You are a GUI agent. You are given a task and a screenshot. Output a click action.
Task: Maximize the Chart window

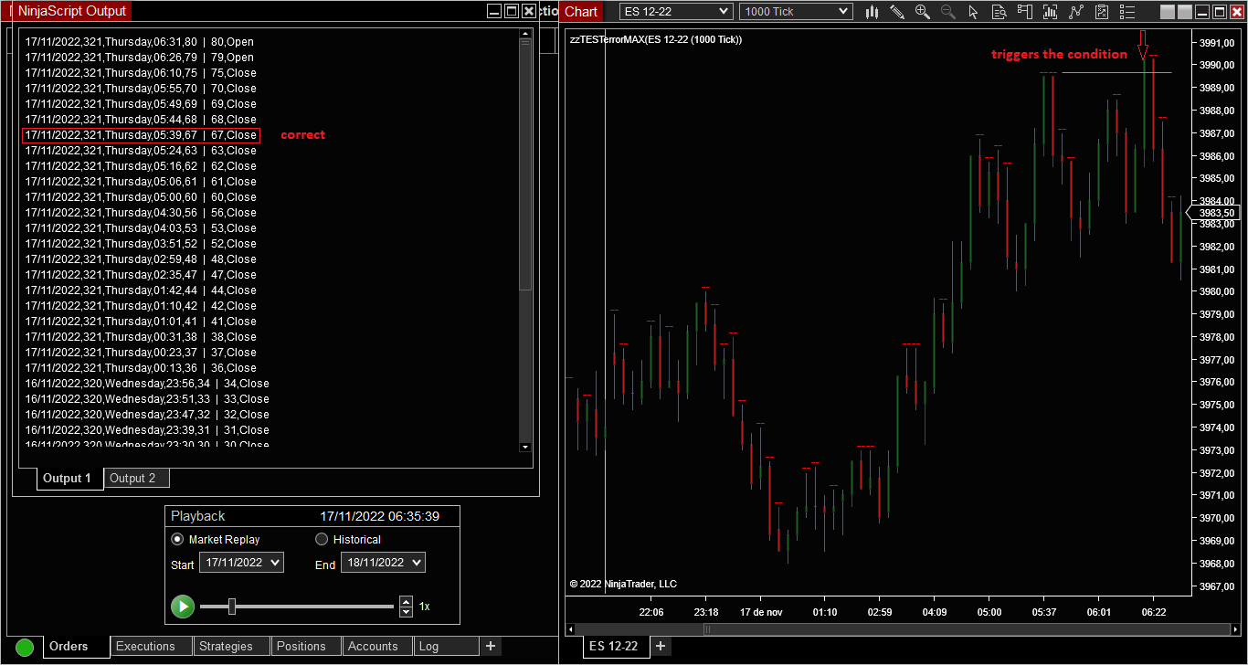1220,12
